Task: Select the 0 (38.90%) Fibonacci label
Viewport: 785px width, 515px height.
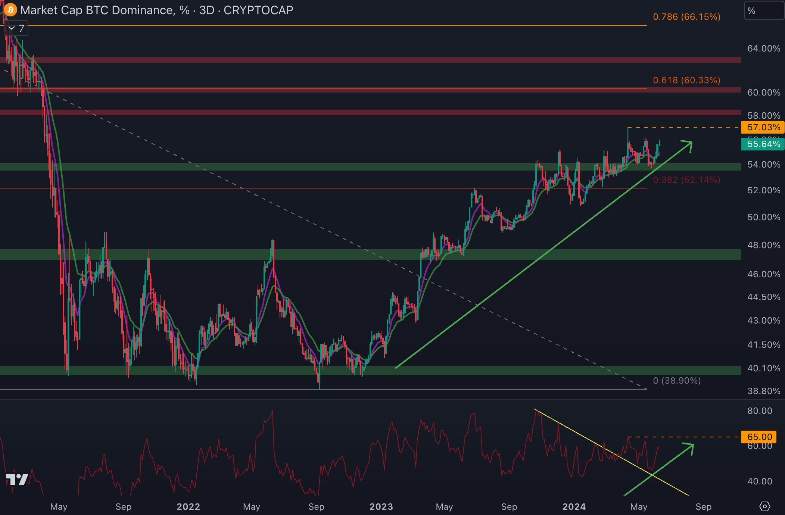Action: pyautogui.click(x=677, y=381)
